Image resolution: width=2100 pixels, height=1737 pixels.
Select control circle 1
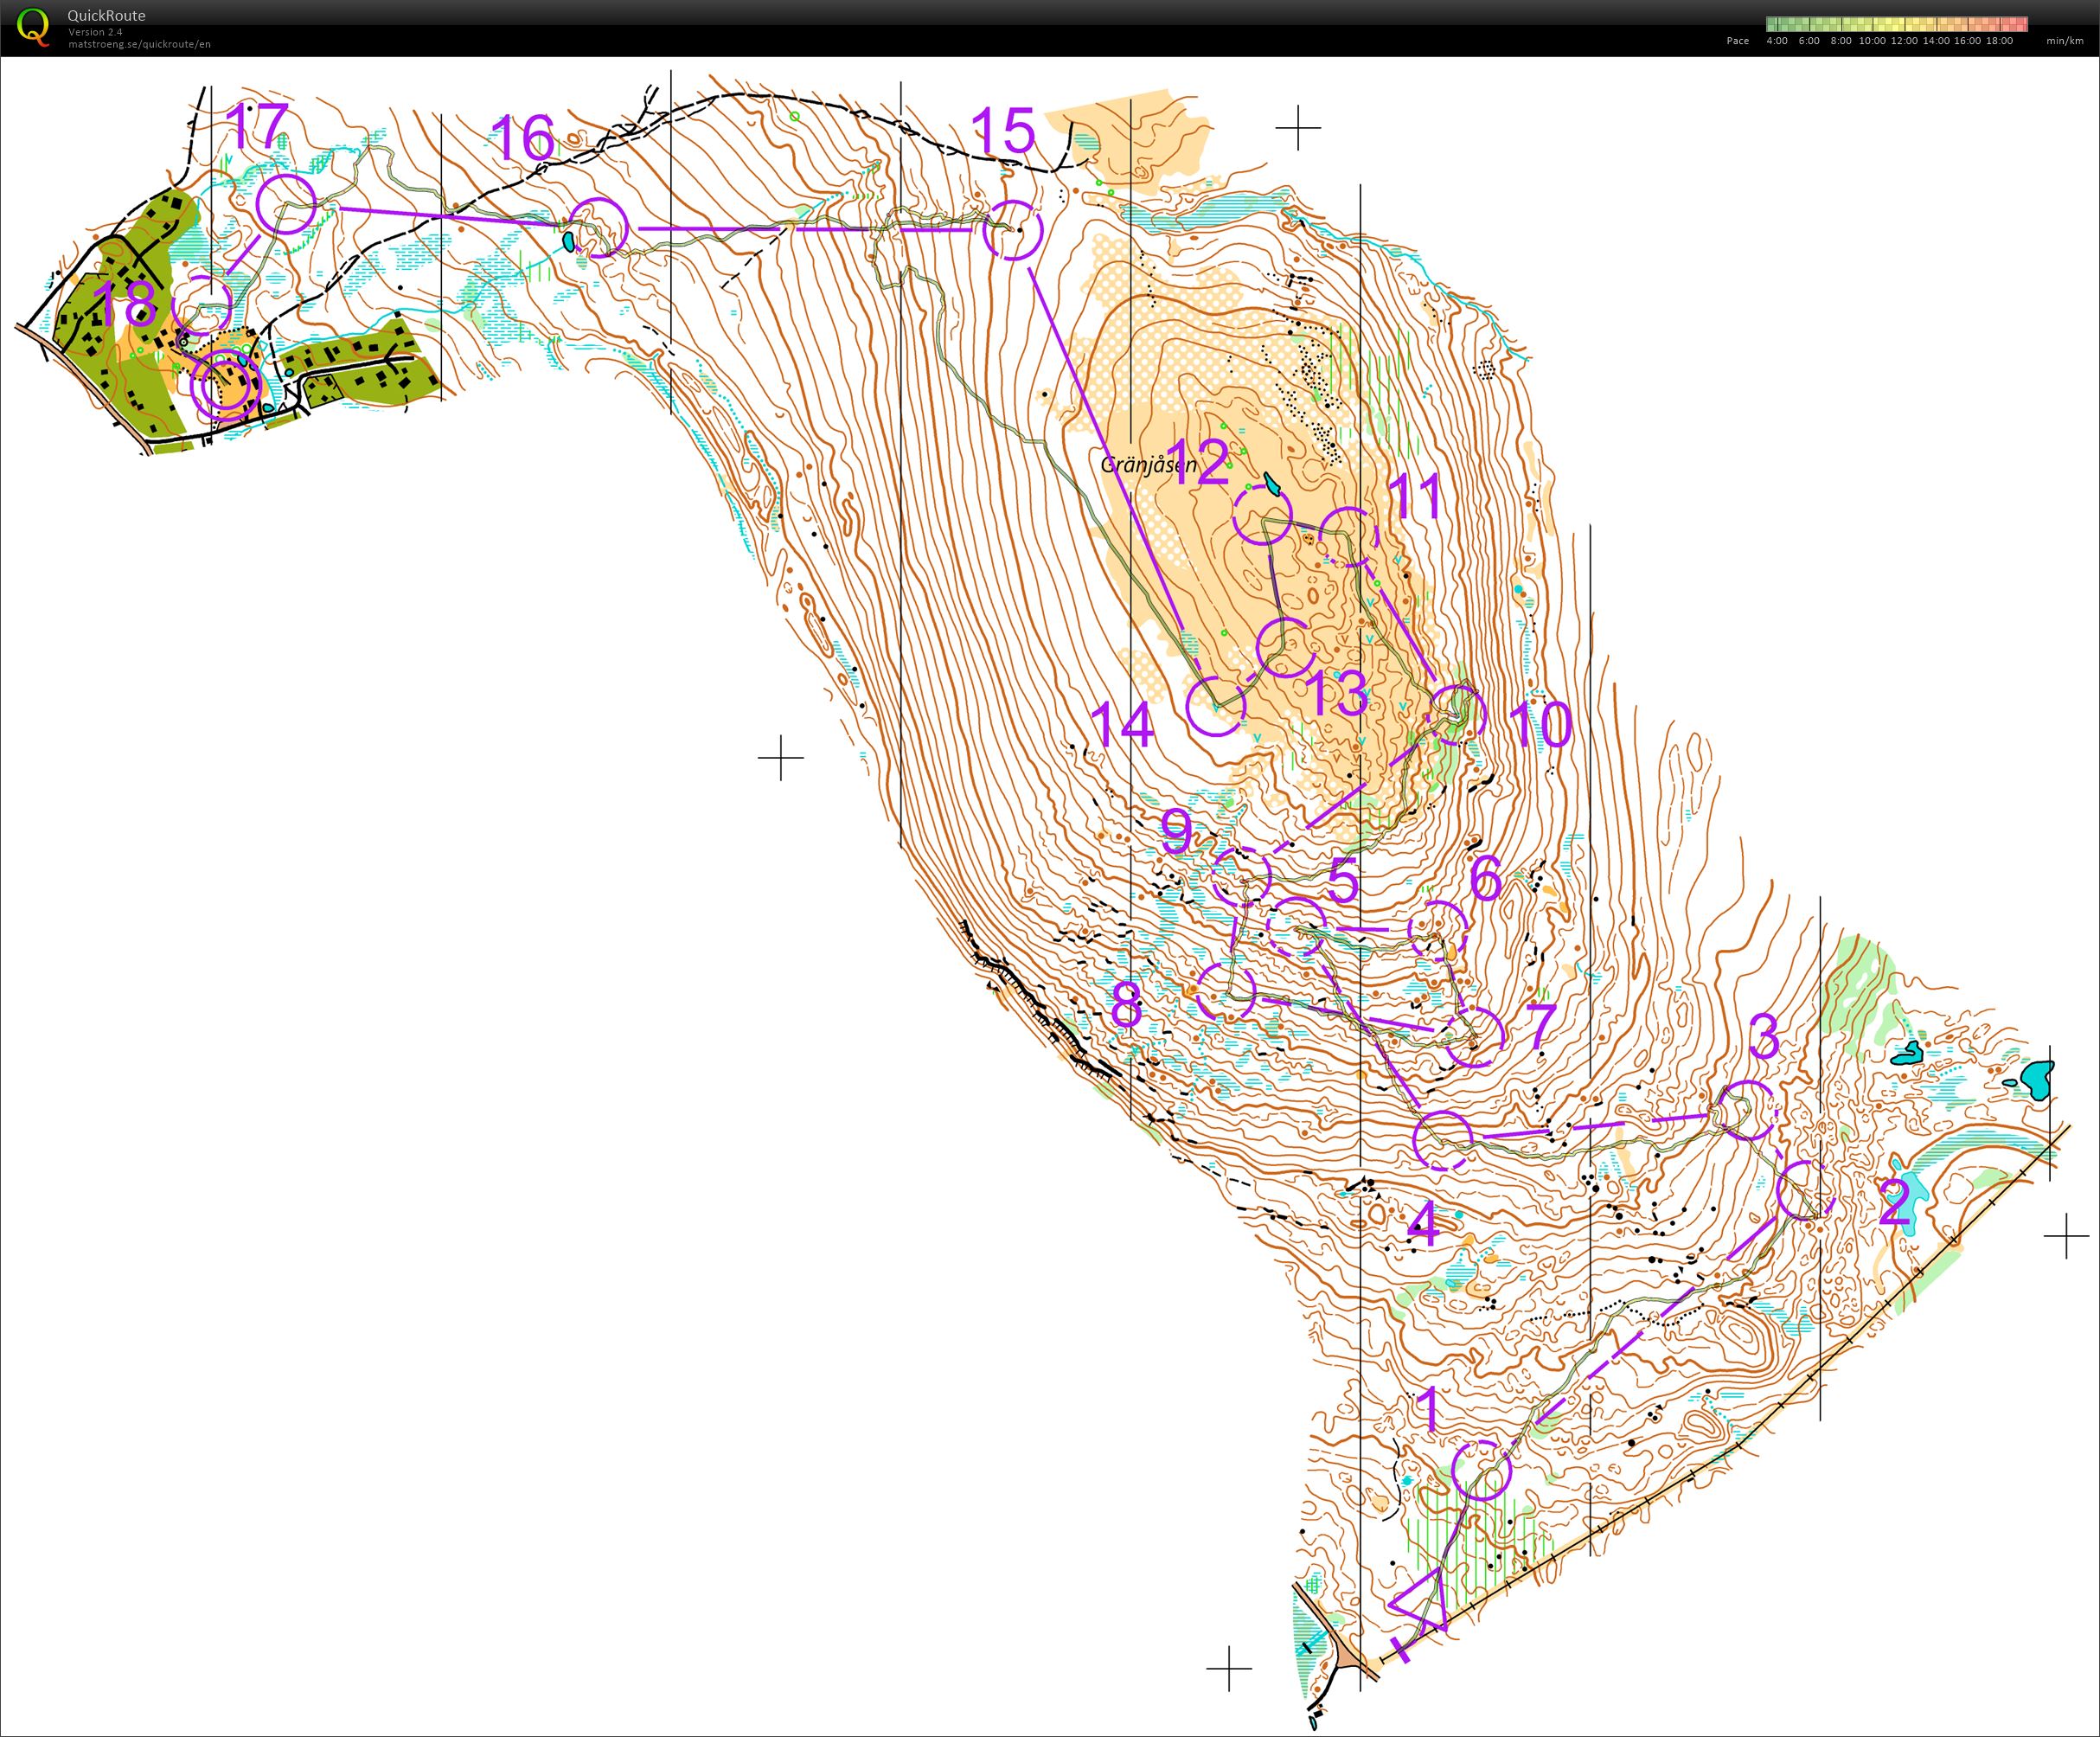[x=1480, y=1470]
